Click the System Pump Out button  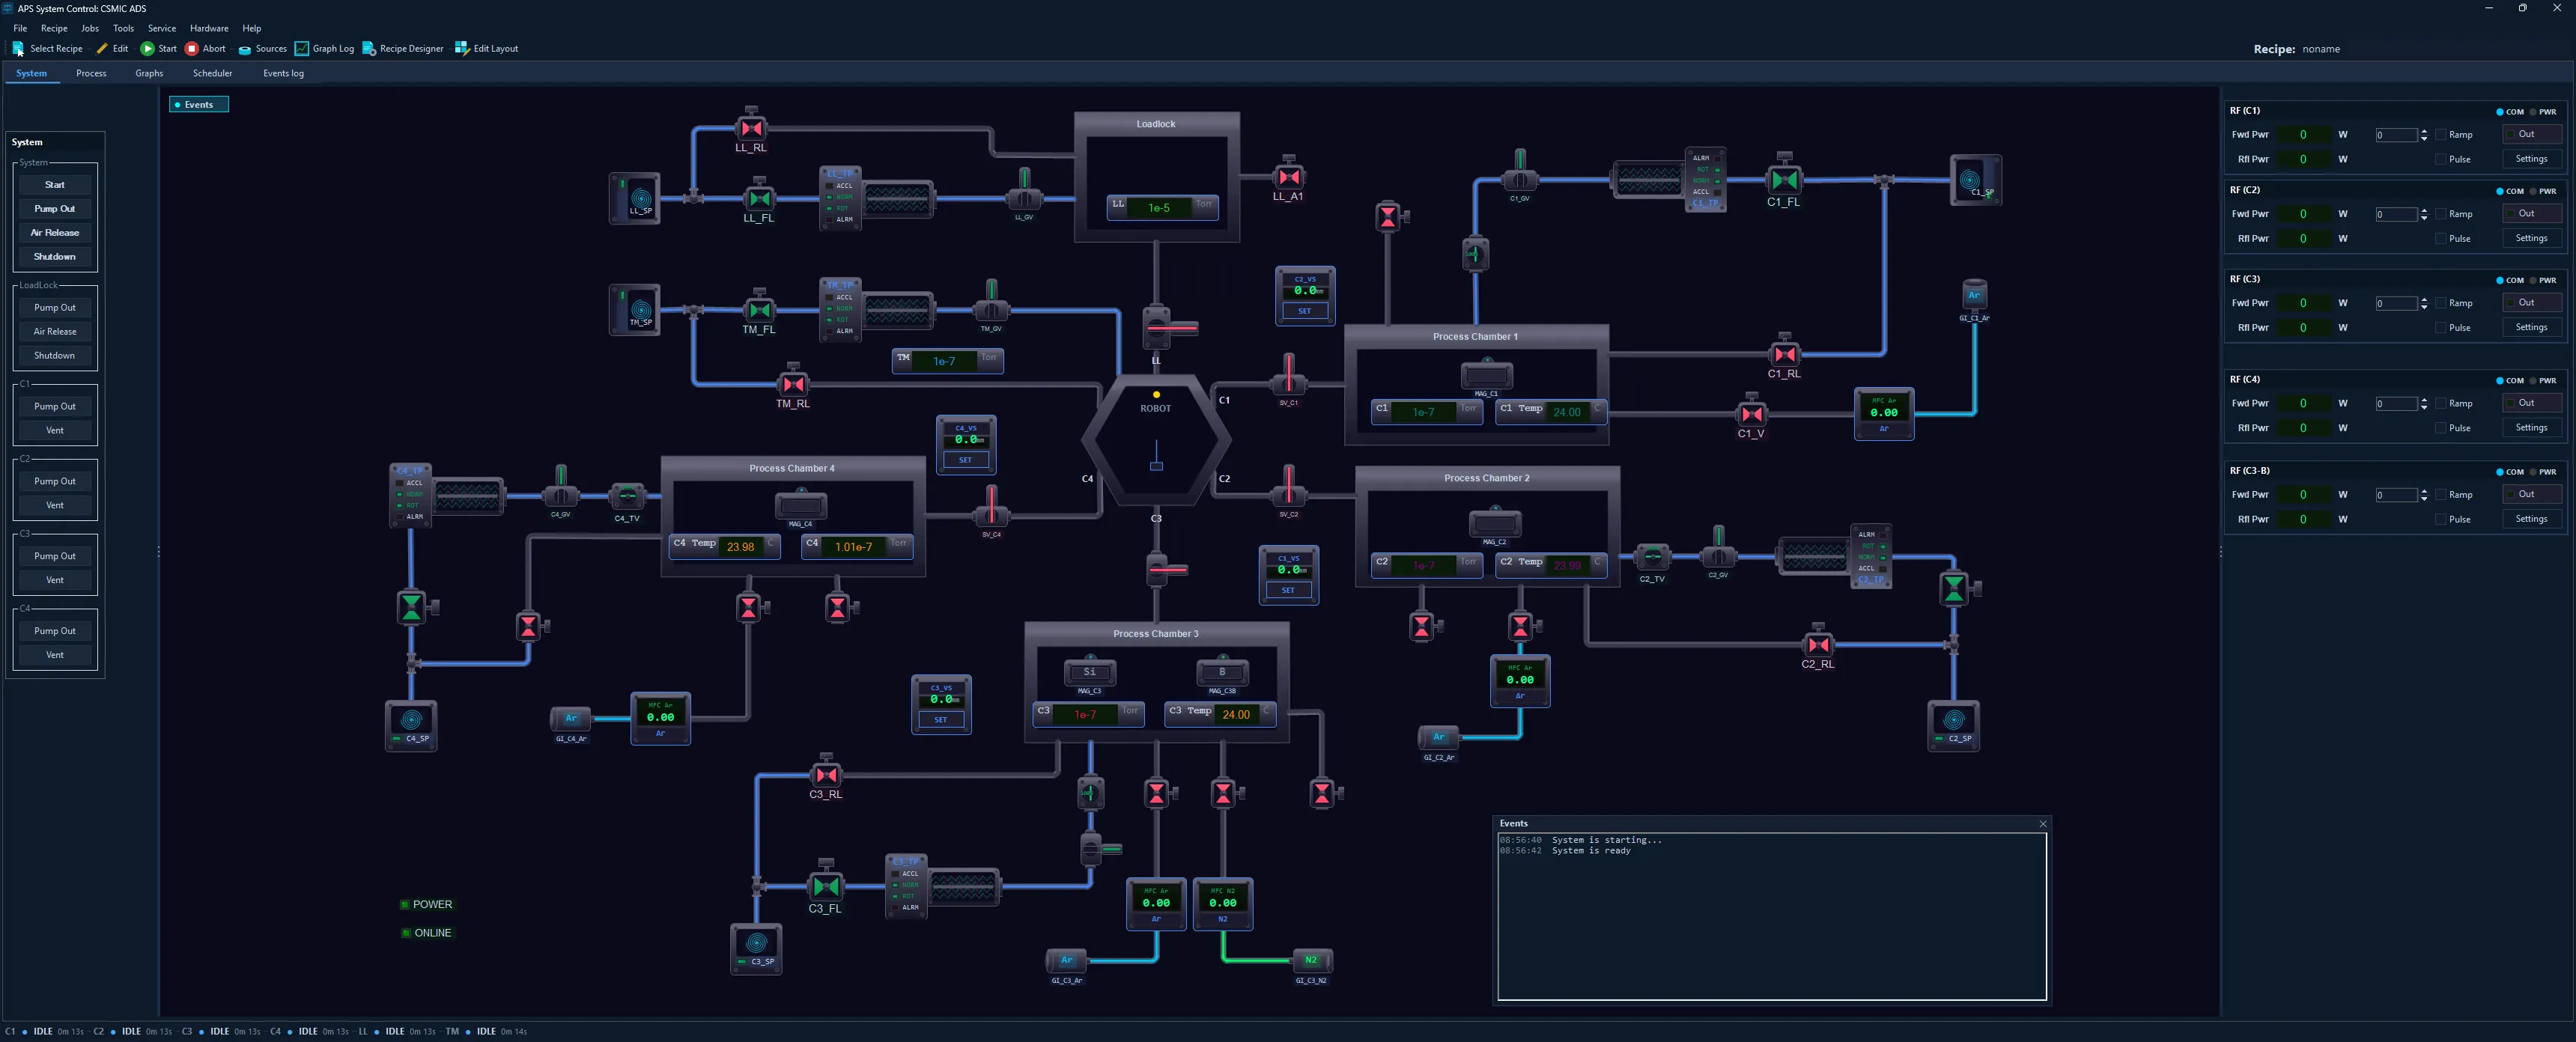[55, 209]
